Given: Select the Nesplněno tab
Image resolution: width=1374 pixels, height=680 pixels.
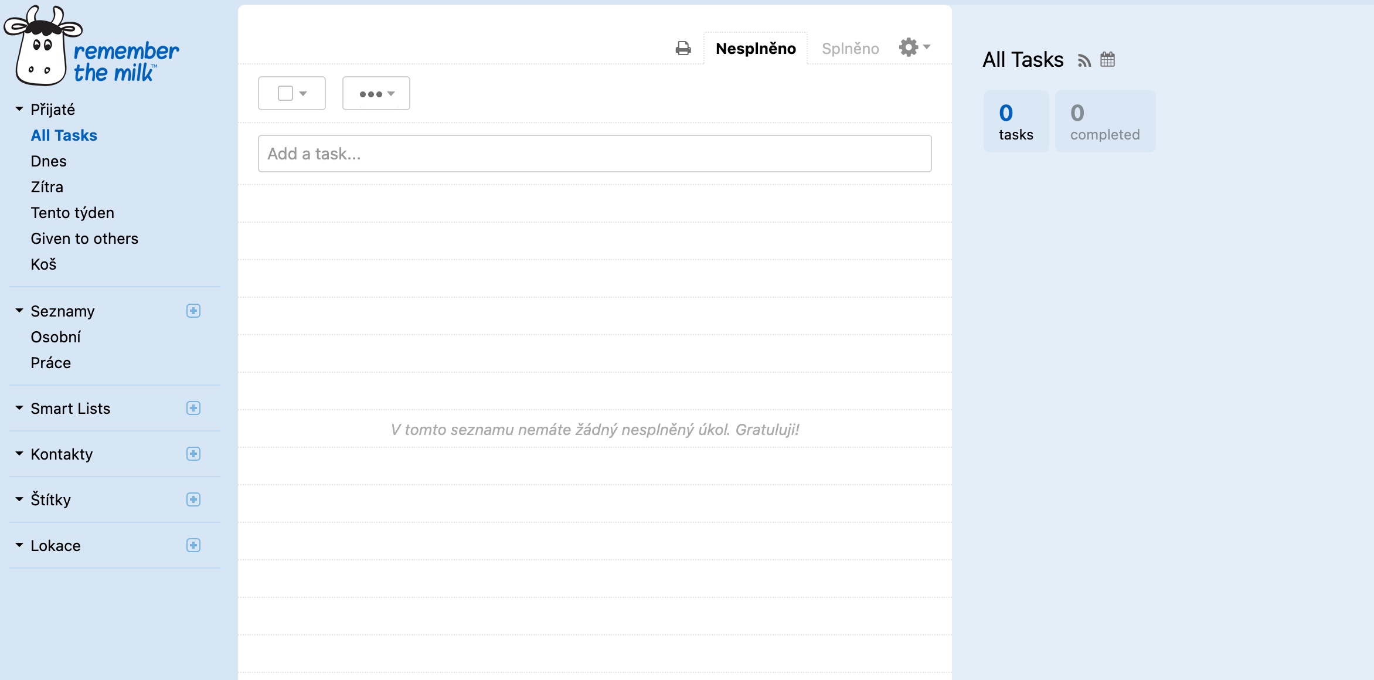Looking at the screenshot, I should [756, 49].
